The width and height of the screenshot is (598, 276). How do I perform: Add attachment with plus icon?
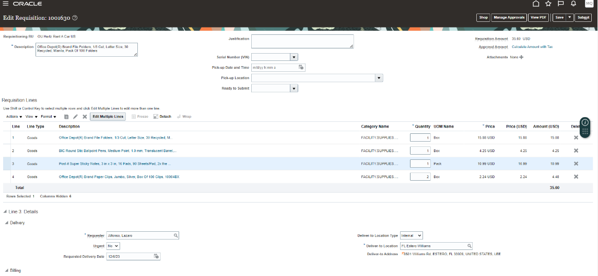[521, 57]
